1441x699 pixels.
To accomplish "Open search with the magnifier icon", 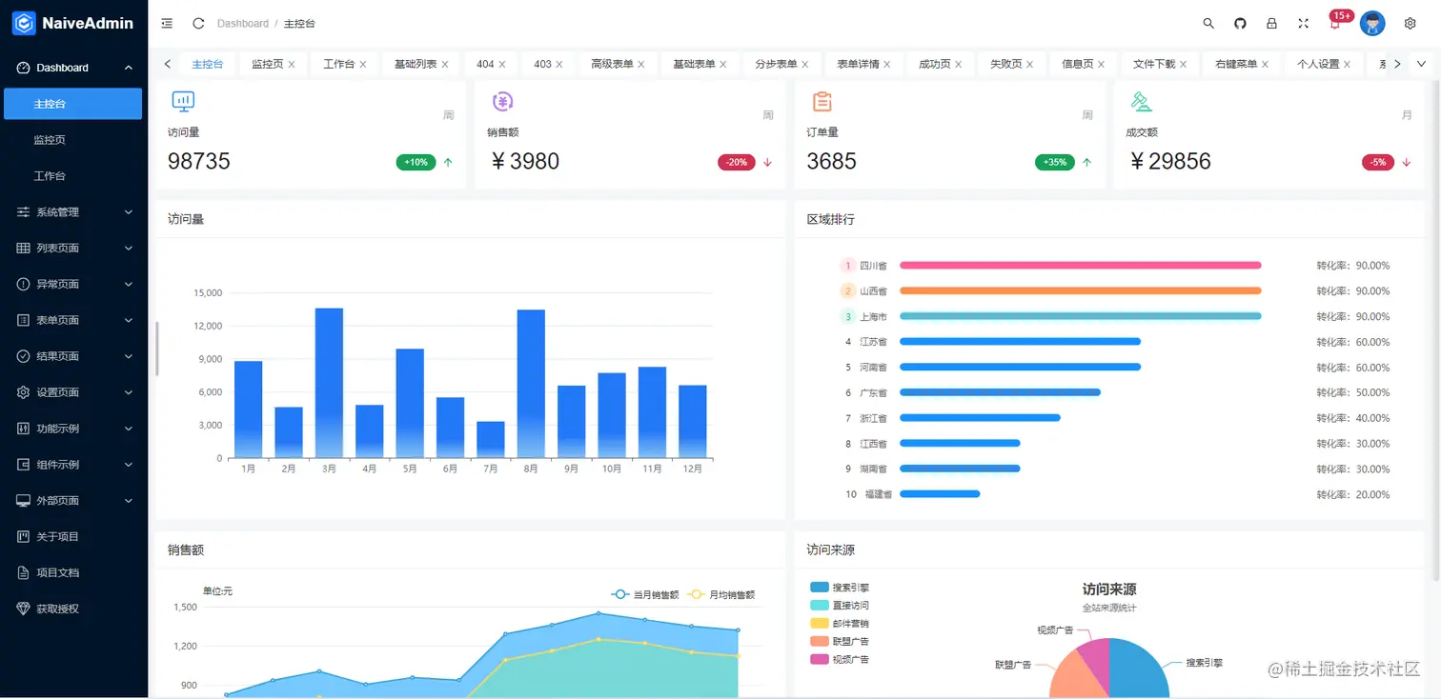I will coord(1208,23).
